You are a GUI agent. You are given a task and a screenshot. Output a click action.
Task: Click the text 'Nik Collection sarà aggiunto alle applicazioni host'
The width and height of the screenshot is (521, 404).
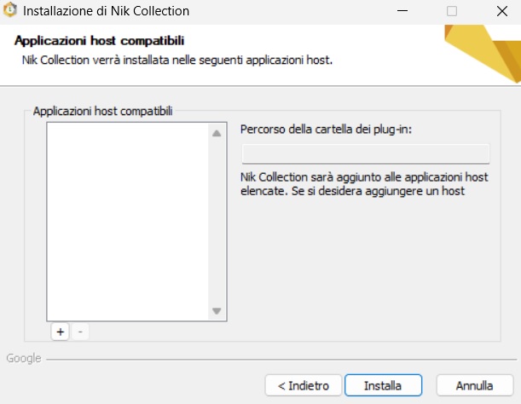coord(364,177)
